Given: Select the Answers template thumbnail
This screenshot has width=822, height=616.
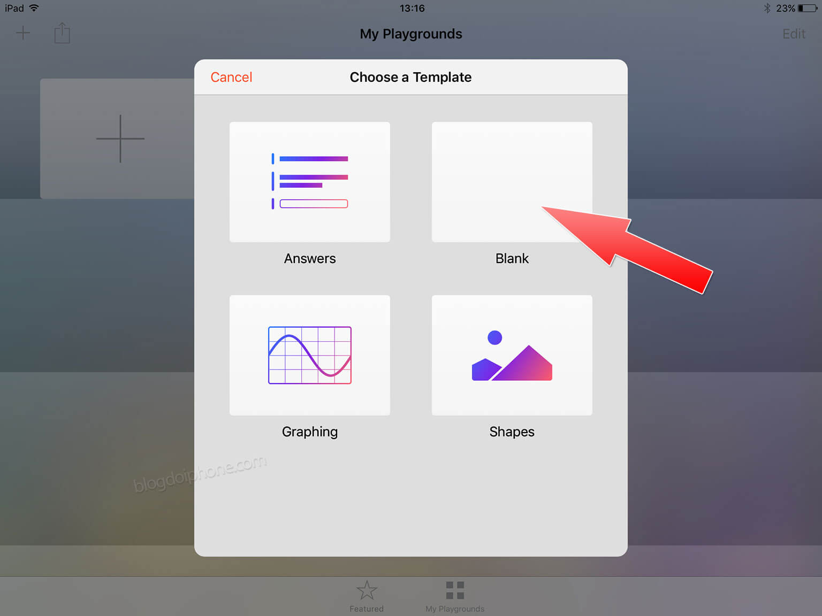Looking at the screenshot, I should click(x=310, y=182).
